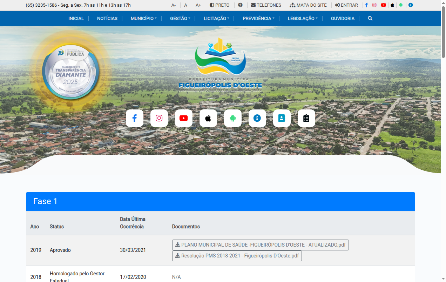Click Figueirópolis D'Oeste prefeitura logo
The height and width of the screenshot is (282, 446).
pos(220,65)
